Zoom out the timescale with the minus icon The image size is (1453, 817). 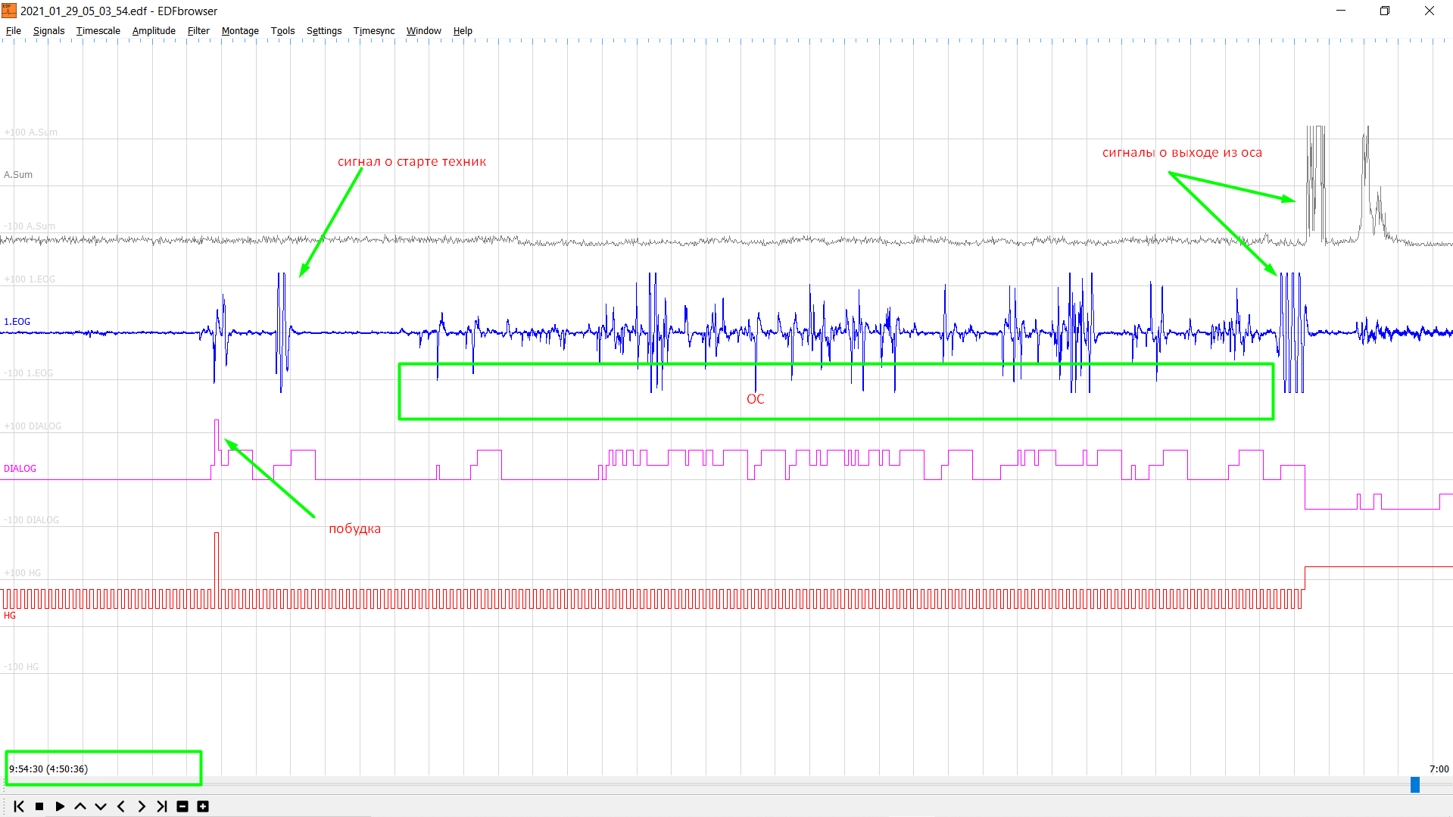tap(182, 806)
